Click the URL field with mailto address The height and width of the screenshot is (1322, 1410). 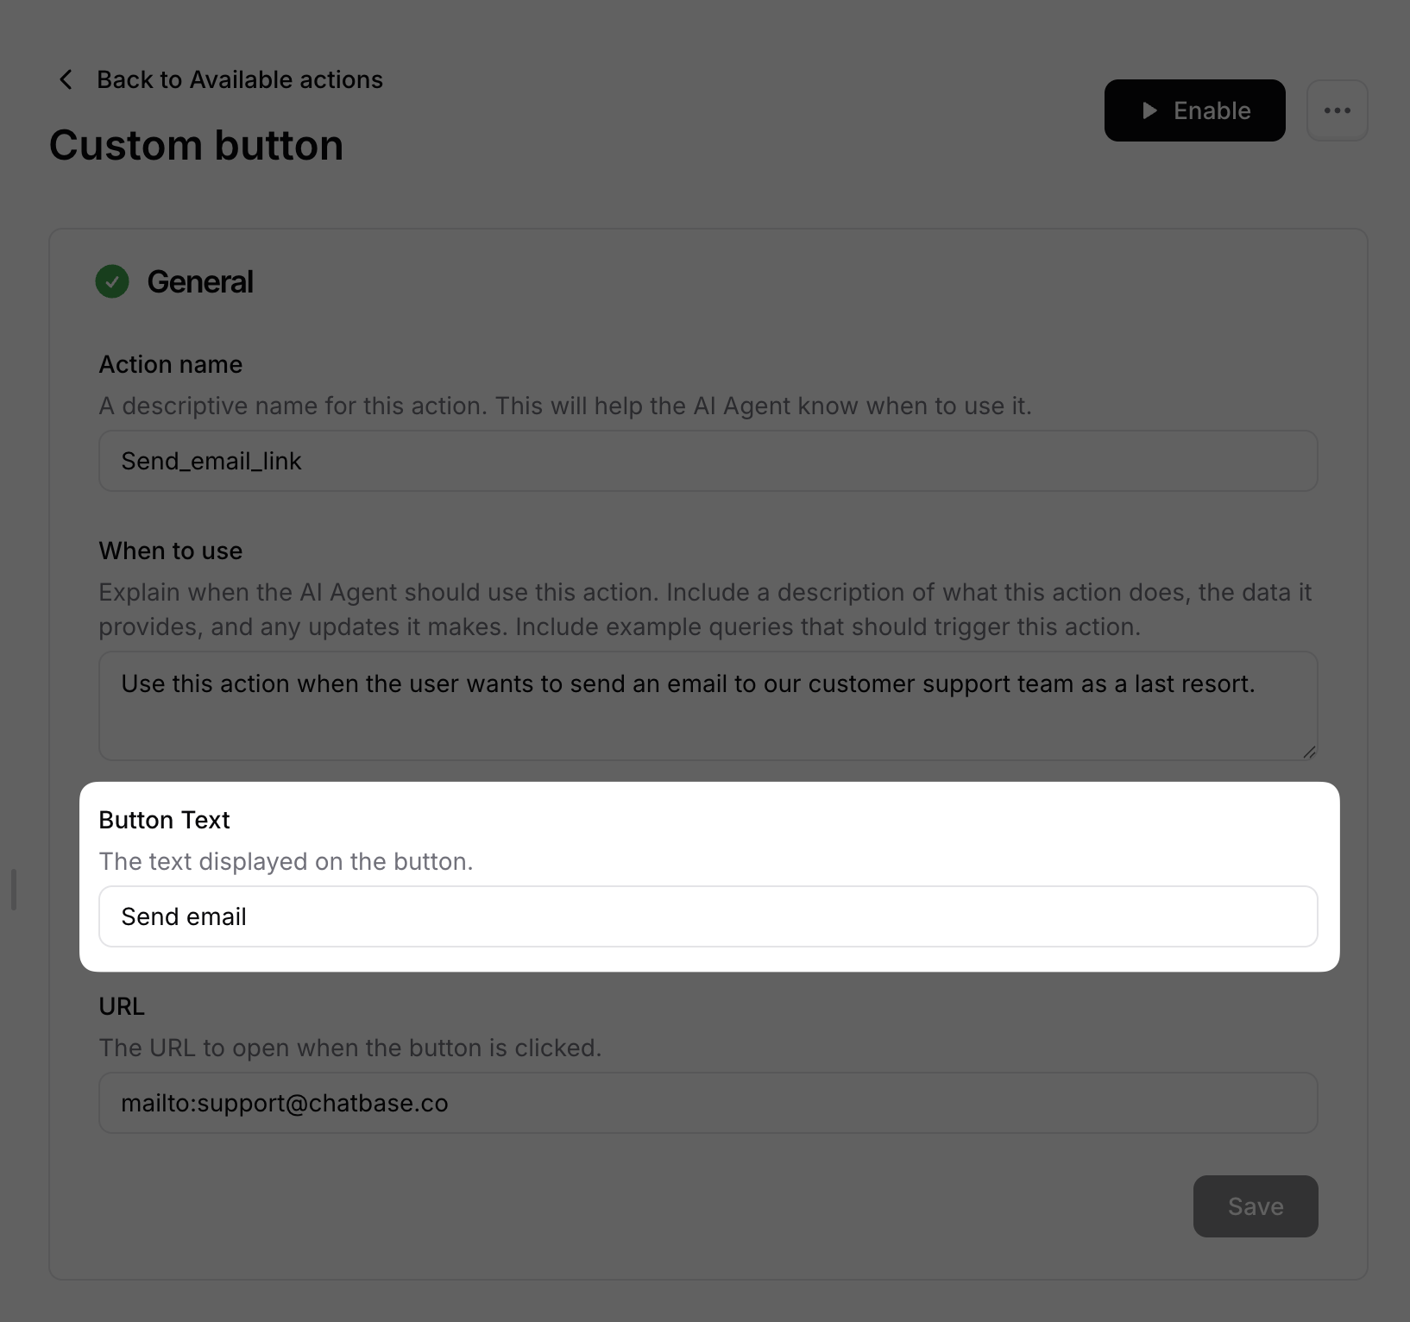(708, 1103)
